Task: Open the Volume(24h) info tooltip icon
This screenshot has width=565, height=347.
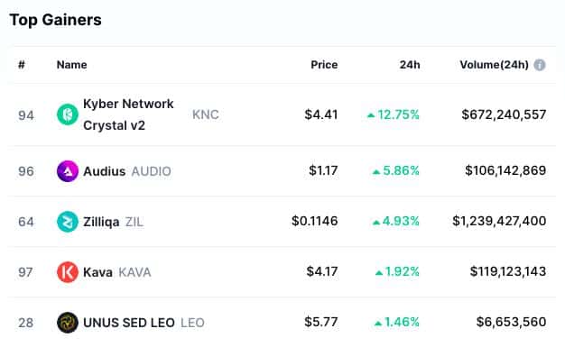Action: (540, 65)
